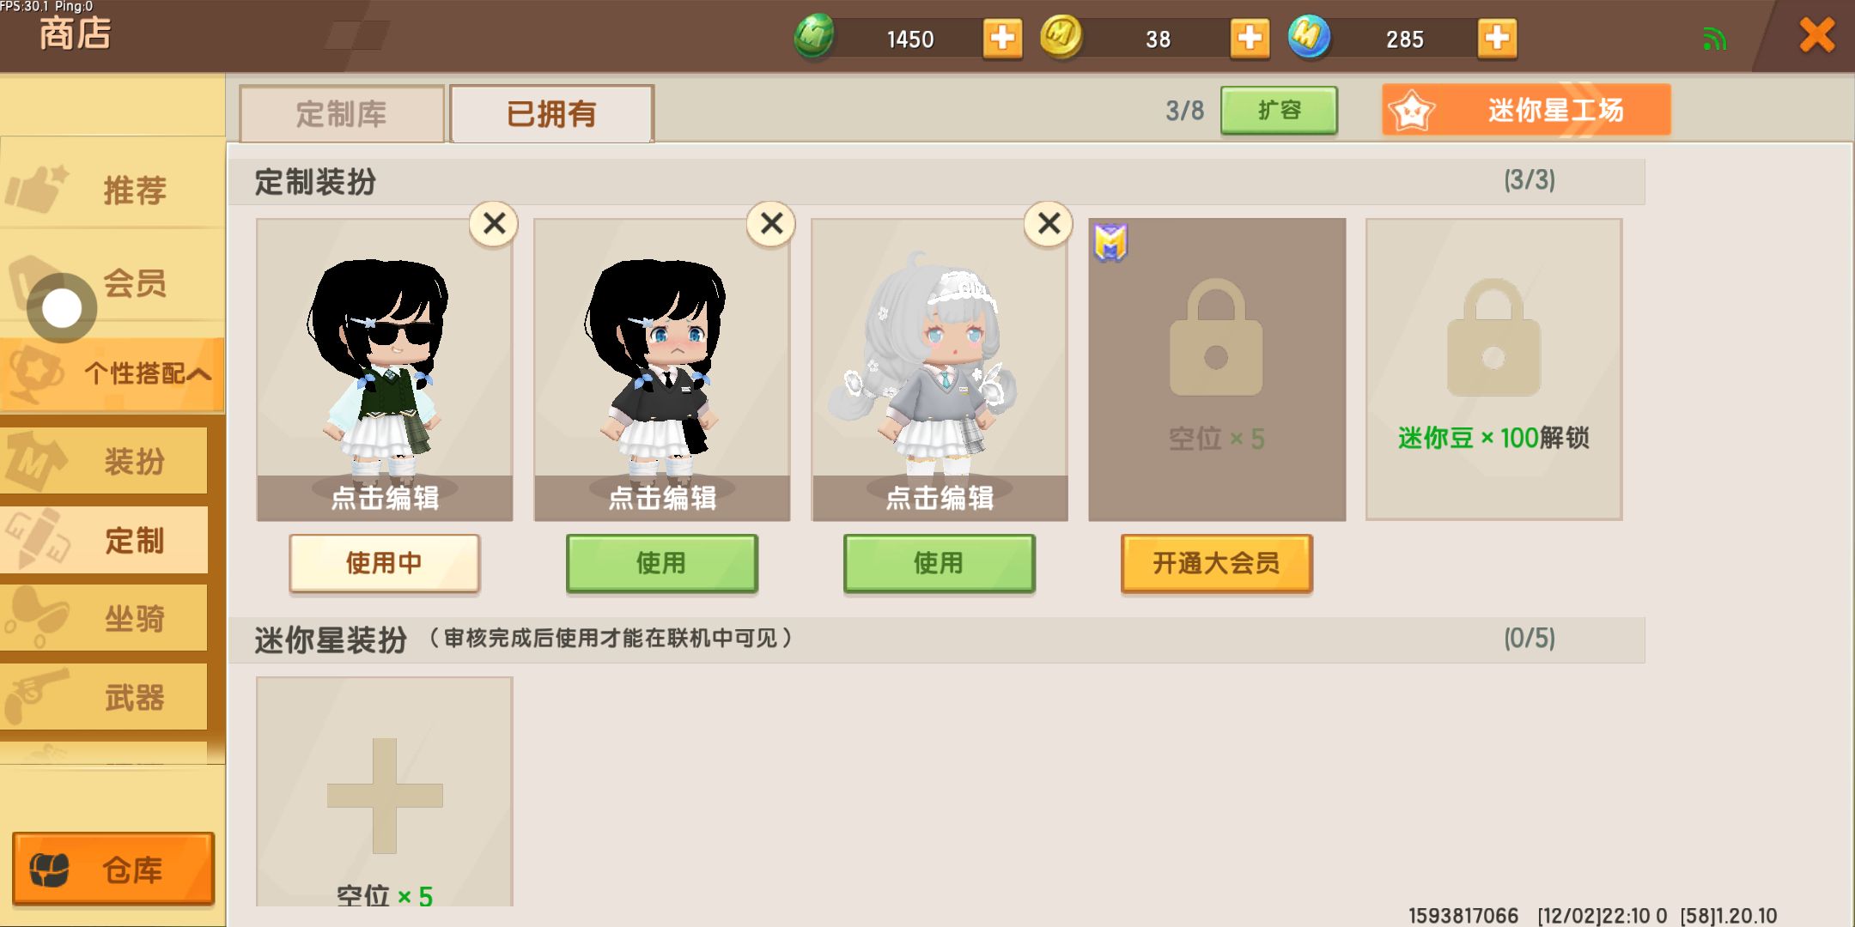
Task: Add more green mini beans with plus icon
Action: 1002,39
